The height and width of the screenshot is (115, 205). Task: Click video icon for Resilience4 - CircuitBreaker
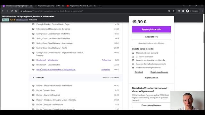tap(33, 65)
